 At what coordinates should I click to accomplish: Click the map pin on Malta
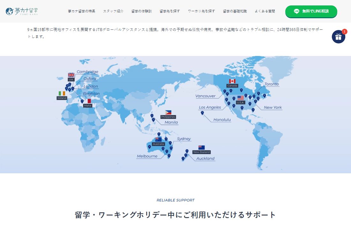(82, 101)
